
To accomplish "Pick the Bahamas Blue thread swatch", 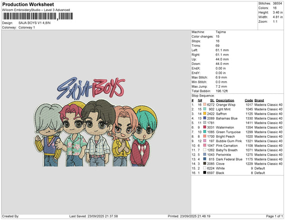I will click(x=205, y=118).
